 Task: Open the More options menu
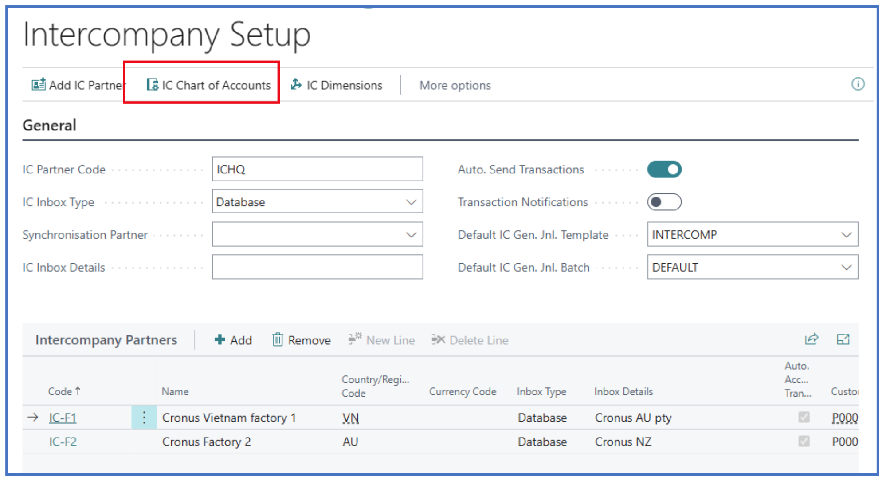(x=455, y=85)
